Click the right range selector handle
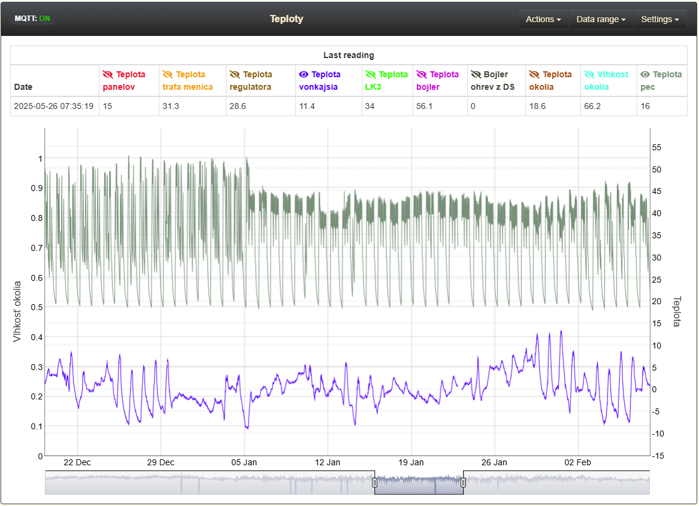Viewport: 699px width, 506px height. click(x=463, y=482)
